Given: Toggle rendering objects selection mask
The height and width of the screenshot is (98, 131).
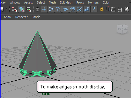Looking at the screenshot, I should click(x=87, y=9).
